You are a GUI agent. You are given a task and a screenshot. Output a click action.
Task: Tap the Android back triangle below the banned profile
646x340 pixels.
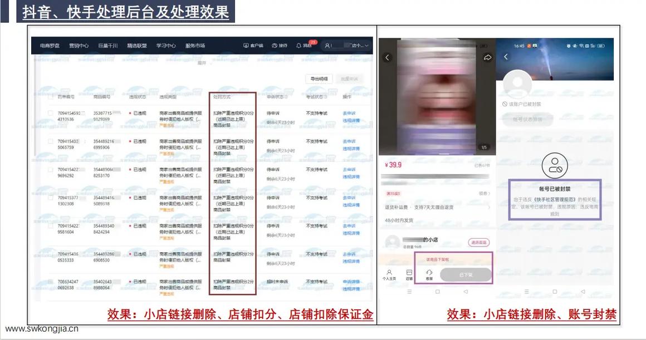[583, 292]
